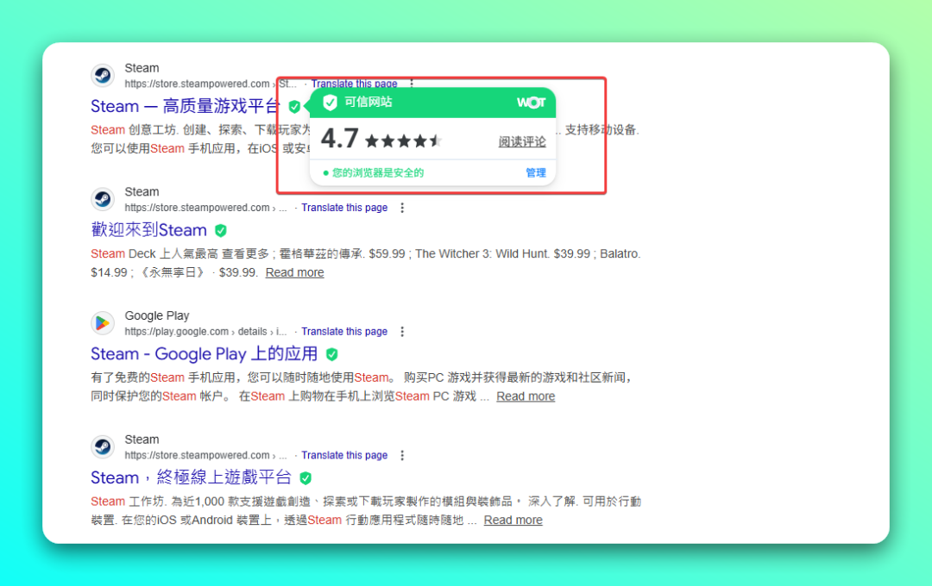Open three-dot menu for 歡迎來到Steam result
Viewport: 932px width, 586px height.
(x=402, y=208)
